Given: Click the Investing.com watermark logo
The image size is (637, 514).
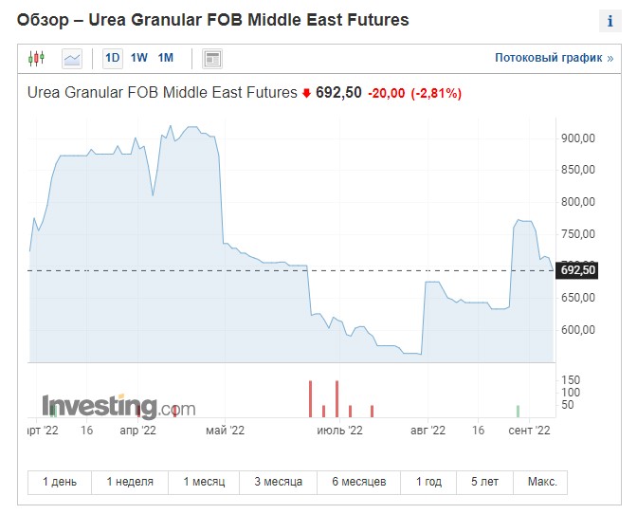Looking at the screenshot, I should click(x=118, y=407).
